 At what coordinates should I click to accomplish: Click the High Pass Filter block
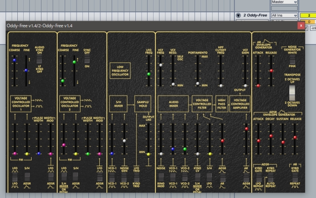pos(221,103)
